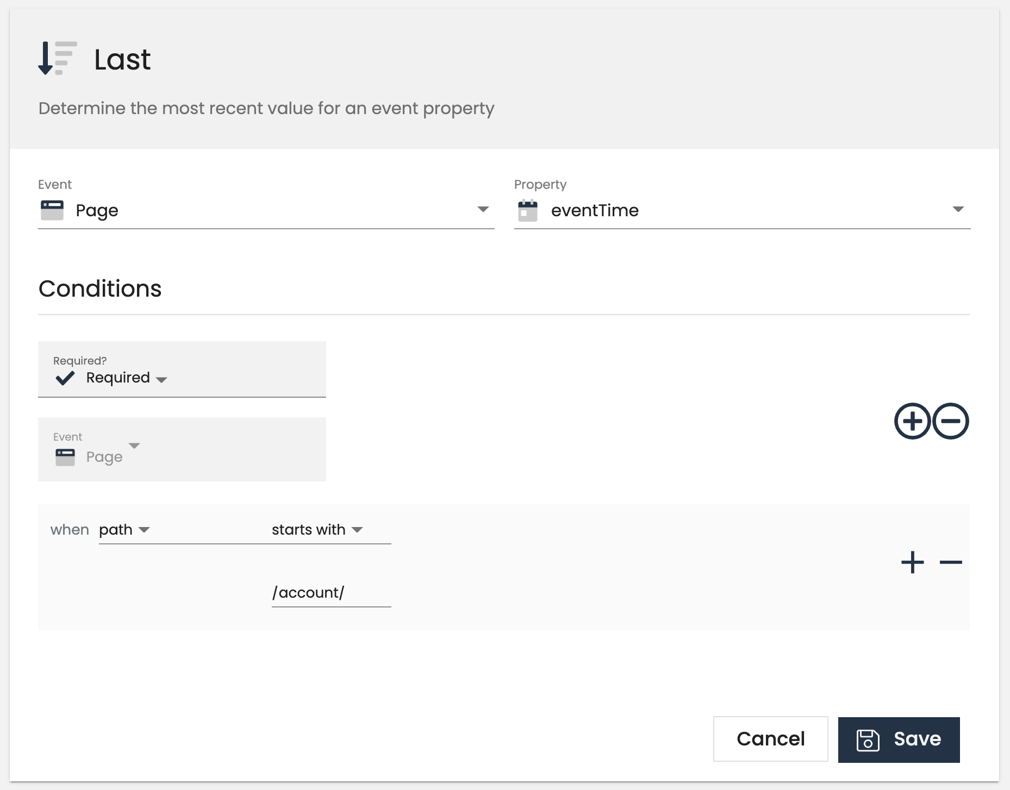Open the disabled condition Event dropdown arrow
This screenshot has height=790, width=1010.
pyautogui.click(x=134, y=446)
